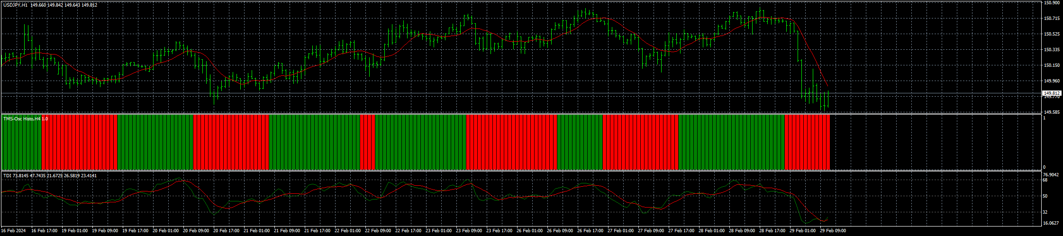Image resolution: width=1063 pixels, height=236 pixels.
Task: Click the 28 Feb 09:00 time label
Action: click(742, 231)
